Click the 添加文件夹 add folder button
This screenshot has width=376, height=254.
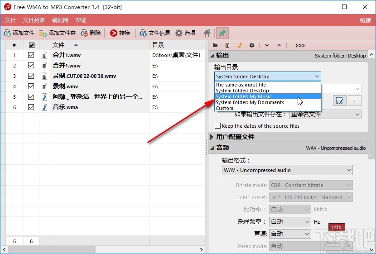58,33
